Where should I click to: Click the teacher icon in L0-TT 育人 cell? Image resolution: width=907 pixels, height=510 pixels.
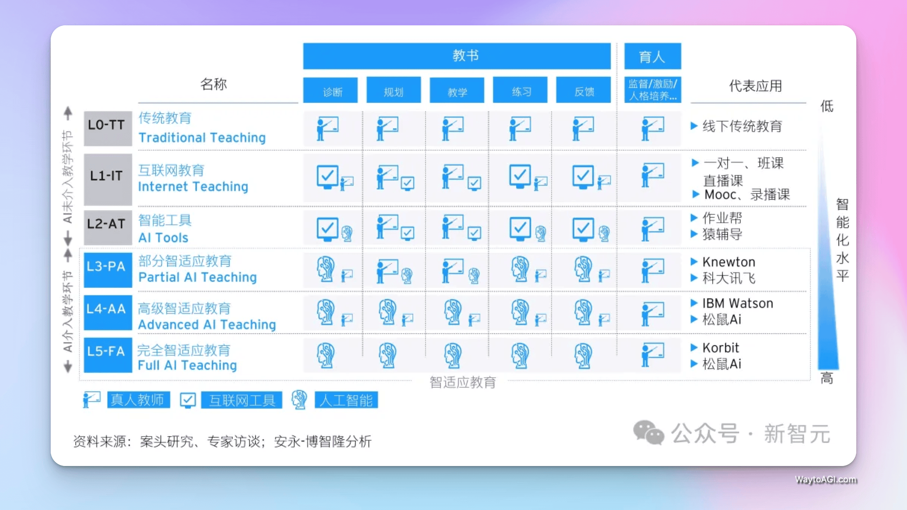[653, 129]
